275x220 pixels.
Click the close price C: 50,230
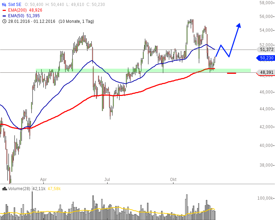pos(96,4)
